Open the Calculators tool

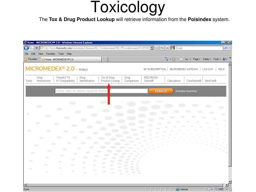[x=174, y=81]
